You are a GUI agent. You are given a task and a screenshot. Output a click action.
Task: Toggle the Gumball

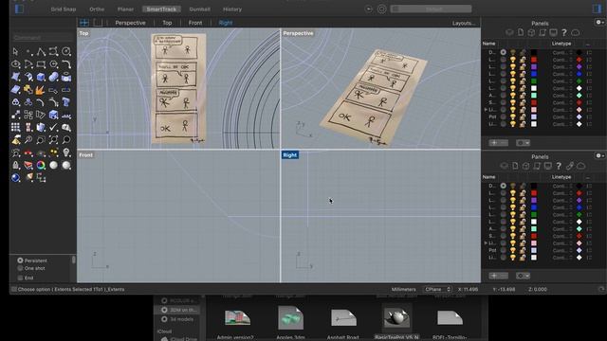[x=200, y=9]
